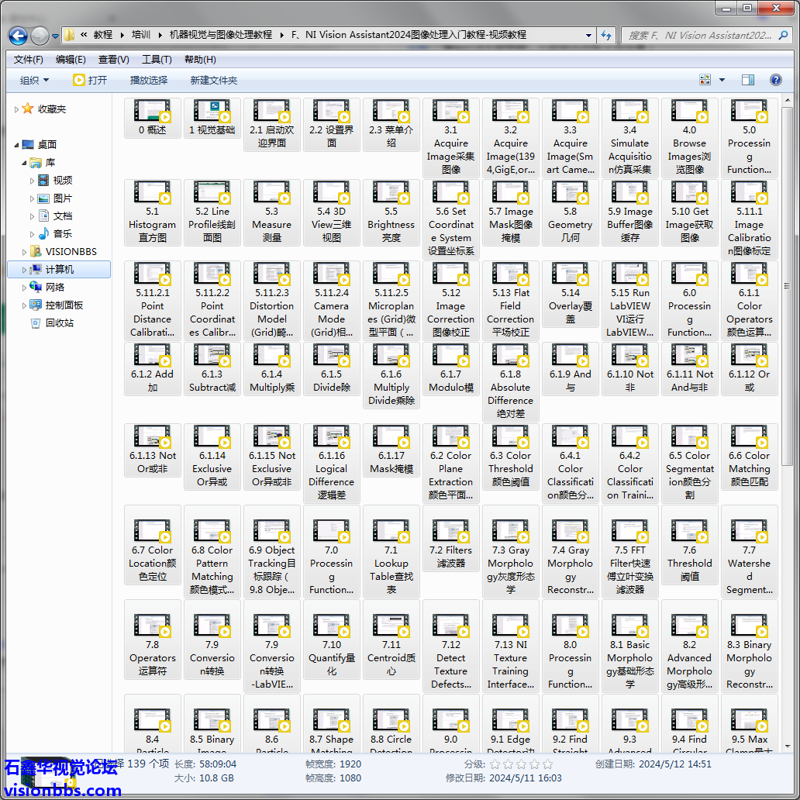The width and height of the screenshot is (800, 800).
Task: Select the '6.1.2 Add加' video file
Action: (153, 368)
